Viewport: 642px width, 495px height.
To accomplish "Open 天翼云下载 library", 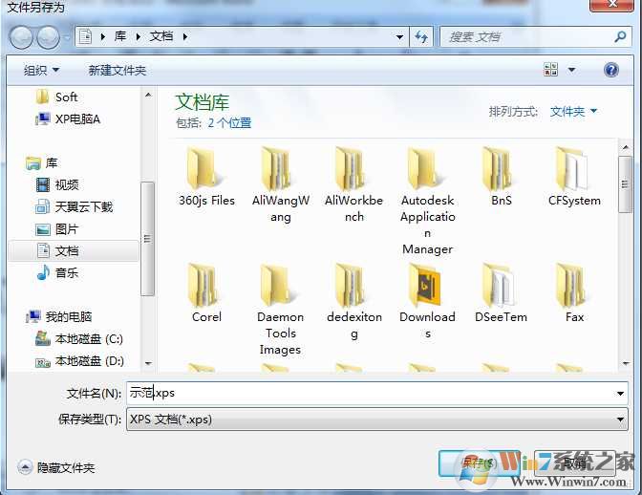I will point(75,207).
